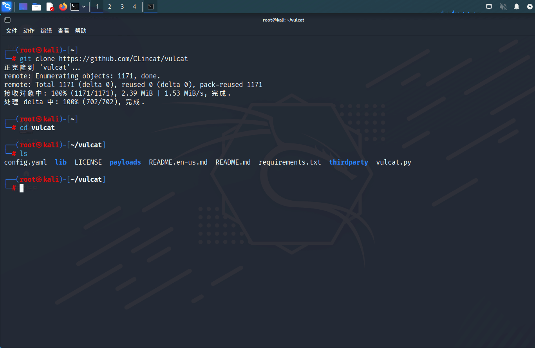
Task: Open the Kali applications menu
Action: 7,7
